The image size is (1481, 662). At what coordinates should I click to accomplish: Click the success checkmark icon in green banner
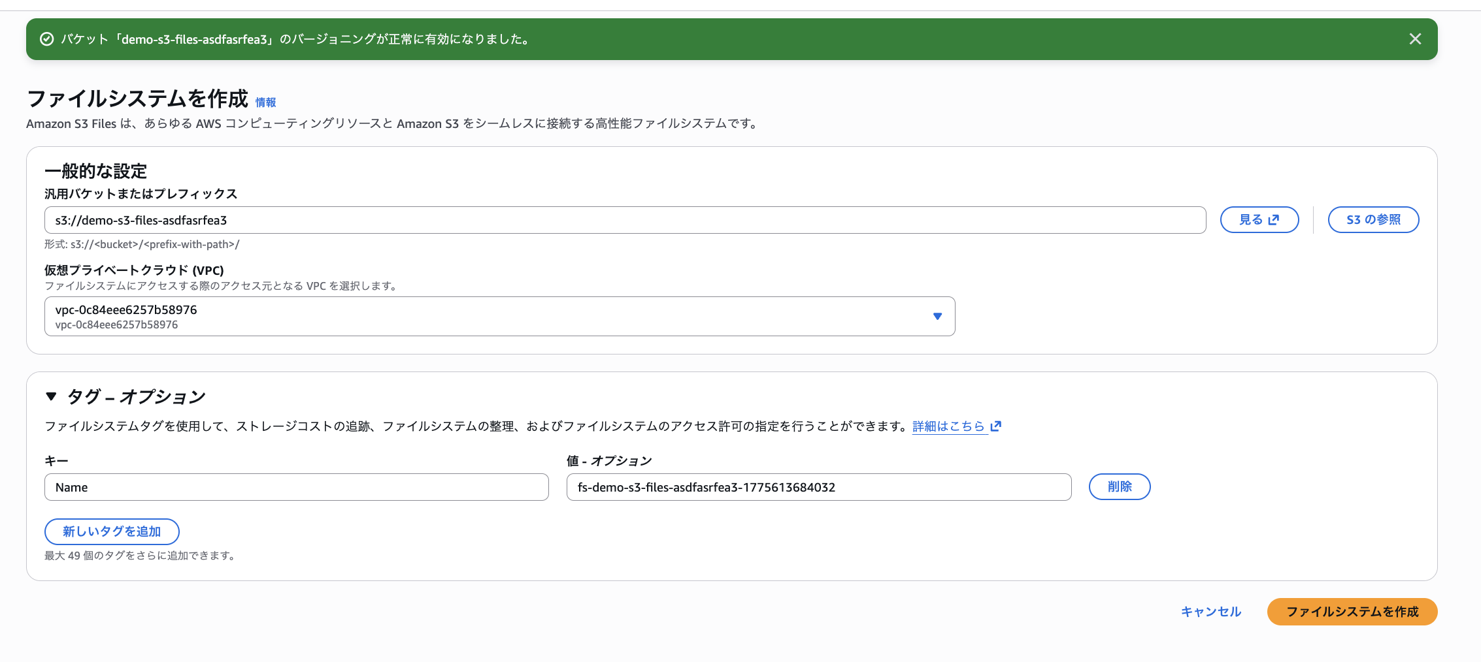point(46,39)
